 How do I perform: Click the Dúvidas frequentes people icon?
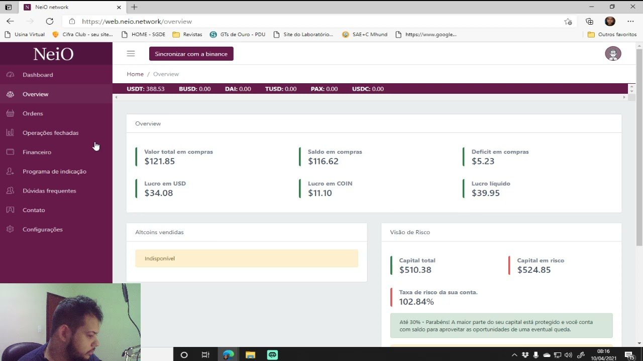(10, 191)
